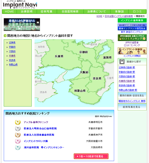The height and width of the screenshot is (163, 149).
Task: Follow the HOME breadcrumb link
Action: point(99,16)
